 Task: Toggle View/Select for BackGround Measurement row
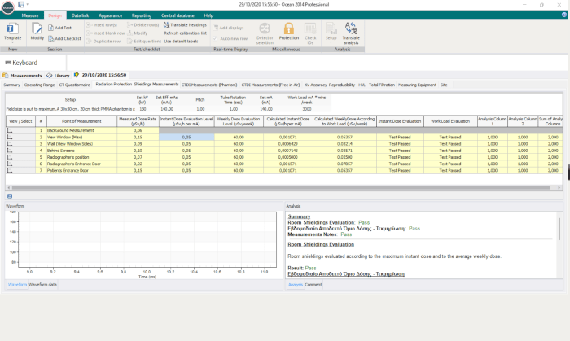point(11,131)
